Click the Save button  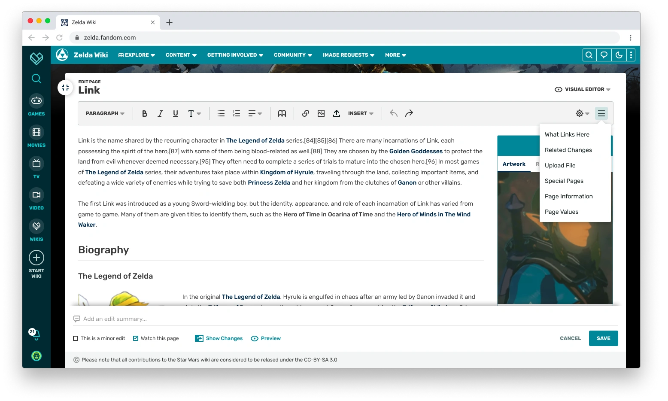tap(604, 338)
